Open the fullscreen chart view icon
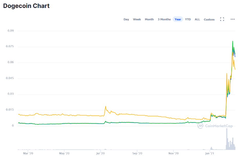240x156 pixels. point(222,19)
